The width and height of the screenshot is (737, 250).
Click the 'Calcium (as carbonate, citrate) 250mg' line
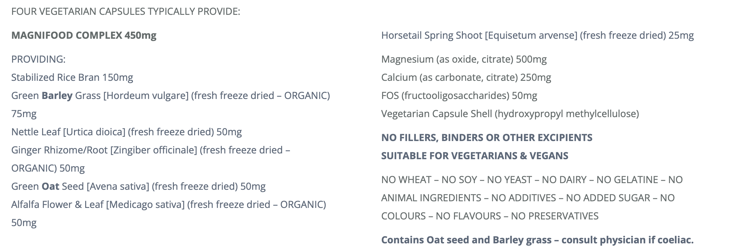pyautogui.click(x=466, y=77)
